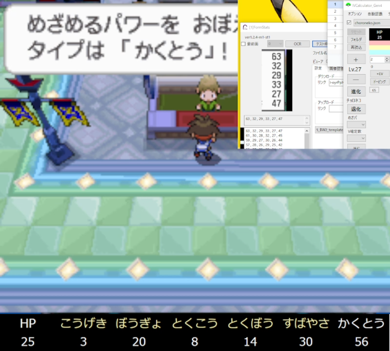390x351 pixels.
Task: Click the minus level-down button
Action: (356, 80)
